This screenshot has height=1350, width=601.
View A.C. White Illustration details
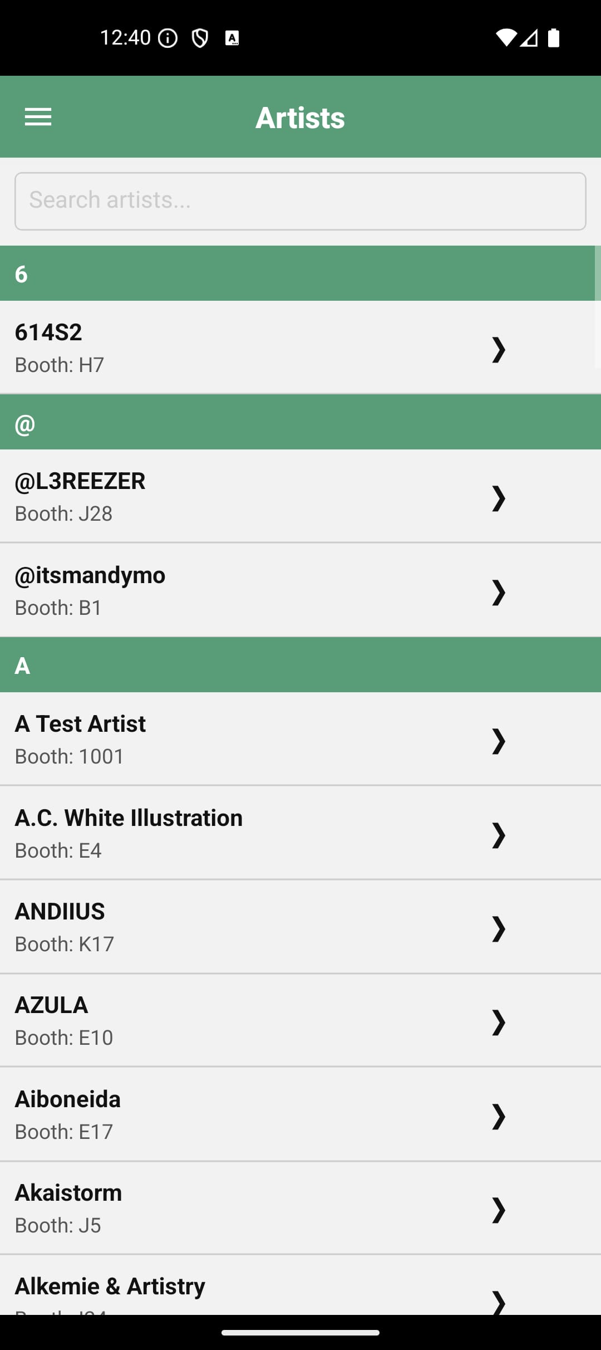223,833
